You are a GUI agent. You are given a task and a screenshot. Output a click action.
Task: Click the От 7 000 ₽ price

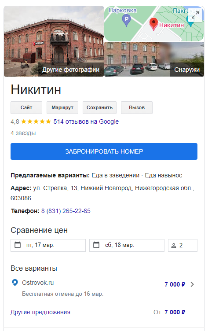click(169, 312)
